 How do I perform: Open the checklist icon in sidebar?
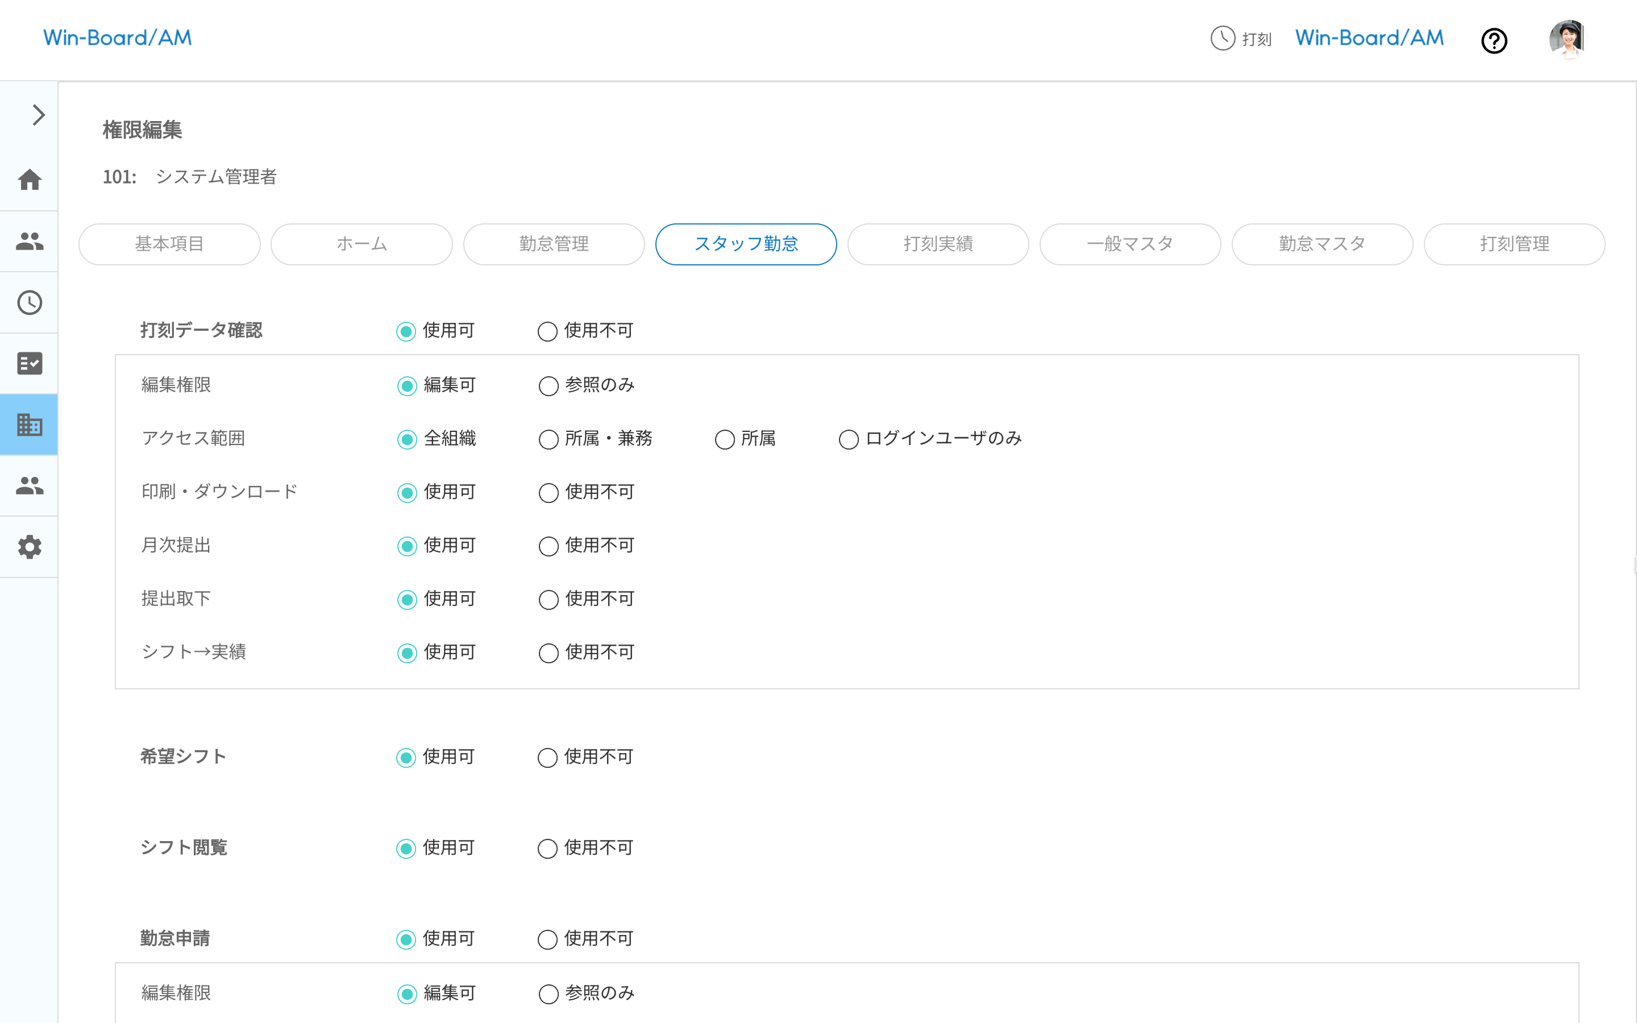point(30,363)
